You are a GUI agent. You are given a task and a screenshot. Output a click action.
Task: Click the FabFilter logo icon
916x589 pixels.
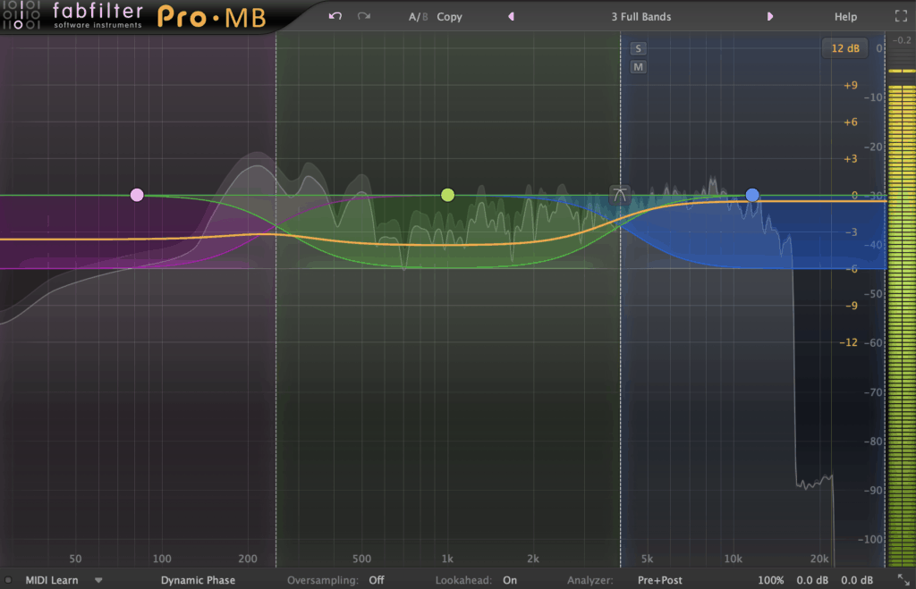click(21, 16)
